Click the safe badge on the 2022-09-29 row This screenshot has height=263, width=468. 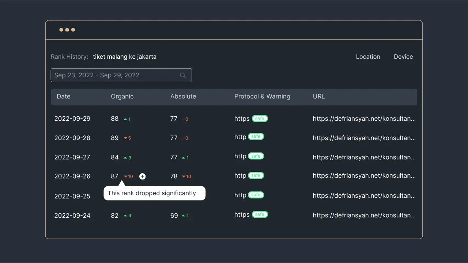click(260, 119)
